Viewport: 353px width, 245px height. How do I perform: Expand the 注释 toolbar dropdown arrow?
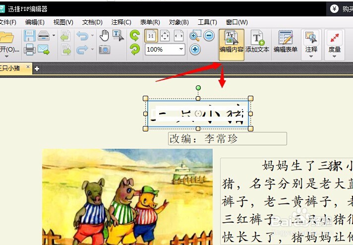pos(311,57)
